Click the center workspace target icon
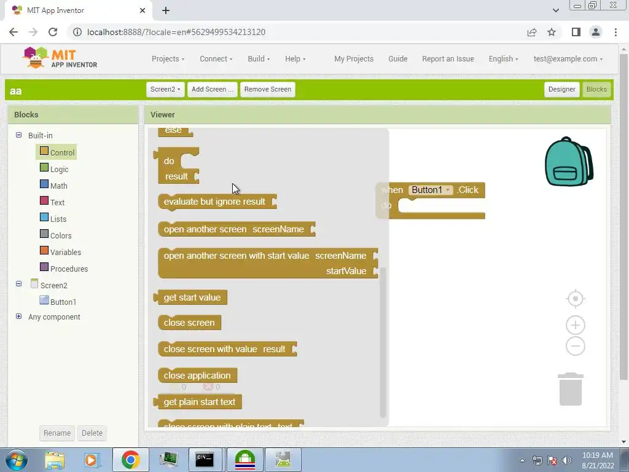This screenshot has height=472, width=629. [575, 299]
